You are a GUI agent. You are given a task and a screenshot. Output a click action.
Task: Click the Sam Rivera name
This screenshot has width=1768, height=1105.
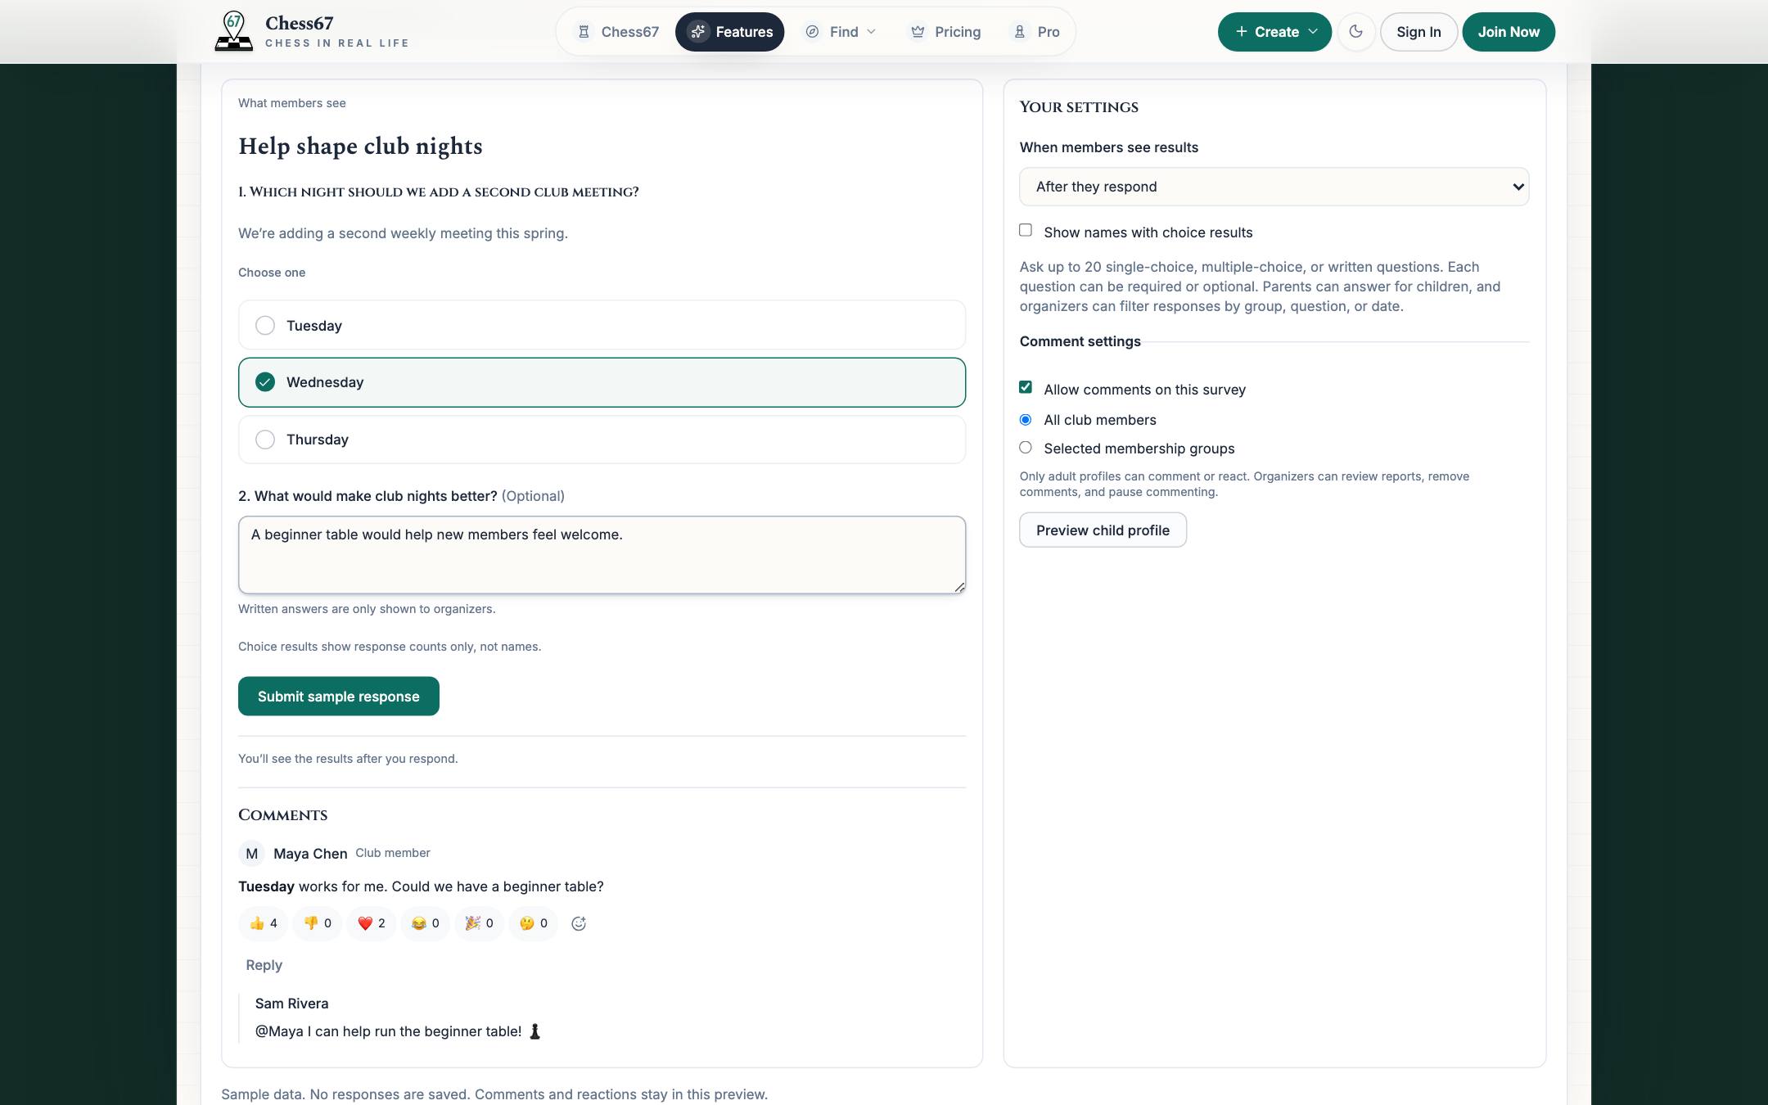tap(291, 1004)
